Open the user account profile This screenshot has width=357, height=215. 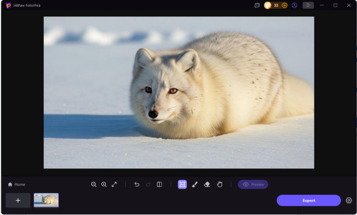tap(294, 5)
